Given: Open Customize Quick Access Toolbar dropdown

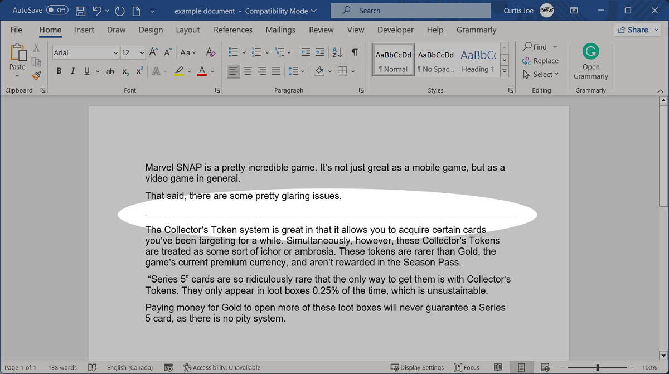Looking at the screenshot, I should (152, 11).
